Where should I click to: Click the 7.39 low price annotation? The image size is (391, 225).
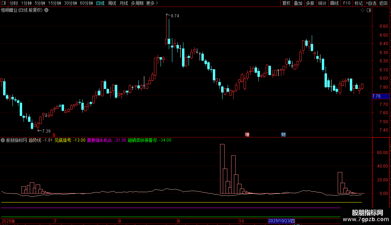pyautogui.click(x=46, y=131)
